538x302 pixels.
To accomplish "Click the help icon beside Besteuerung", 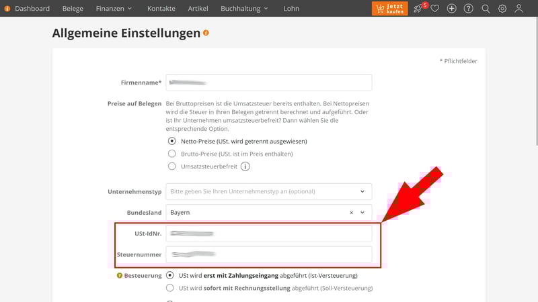I will click(120, 276).
